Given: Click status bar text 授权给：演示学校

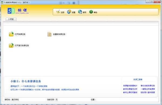Looking at the screenshot, I should (x=12, y=100).
